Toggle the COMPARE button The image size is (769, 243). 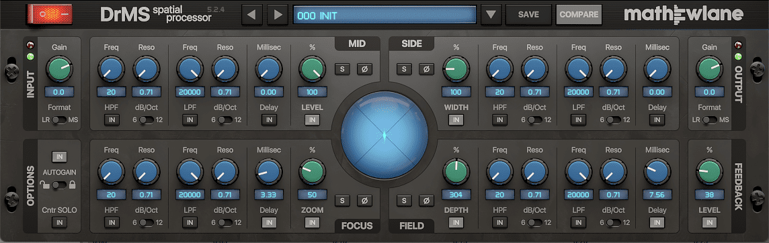click(579, 15)
